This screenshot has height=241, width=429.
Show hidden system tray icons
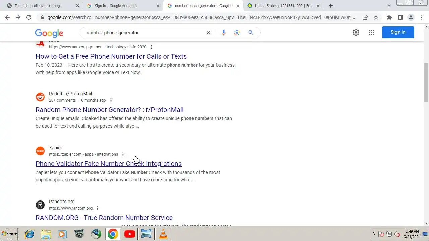tap(374, 234)
